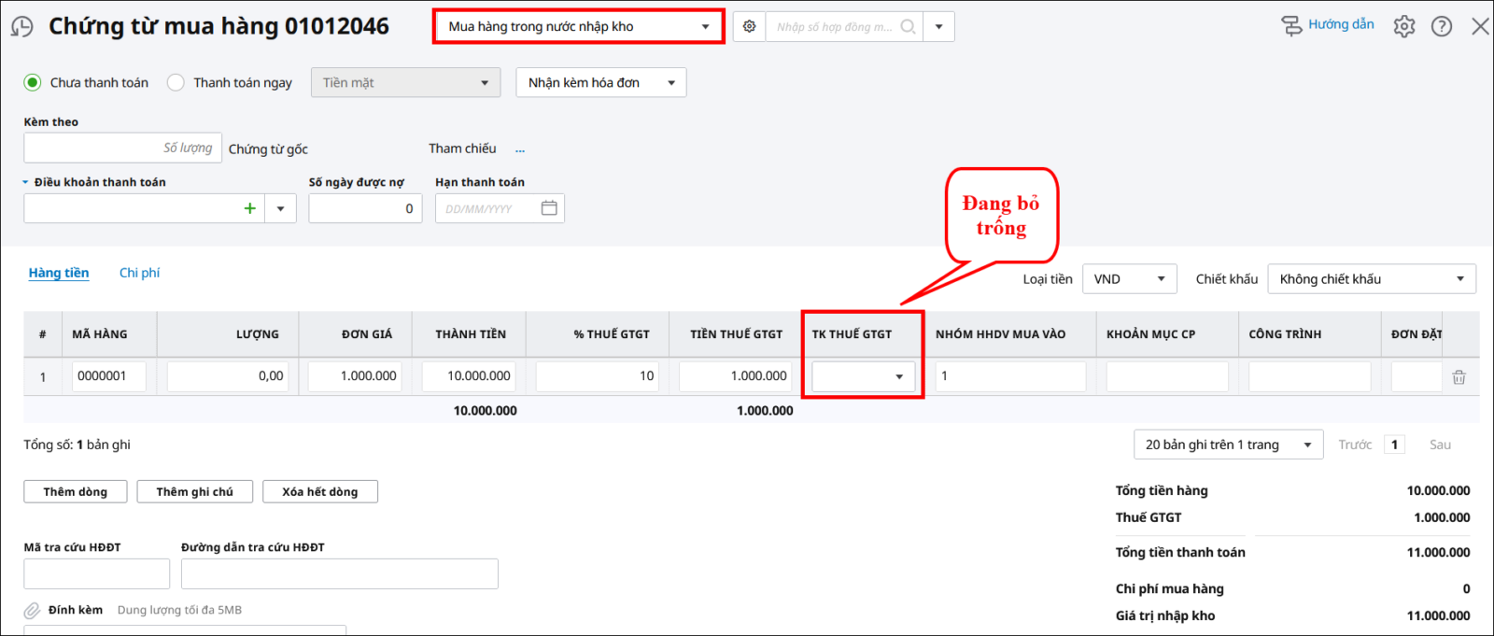This screenshot has width=1494, height=636.
Task: Expand the Nhận kèm hóa đơn dropdown
Action: click(600, 83)
